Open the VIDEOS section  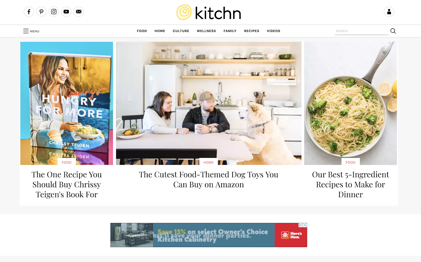point(273,31)
